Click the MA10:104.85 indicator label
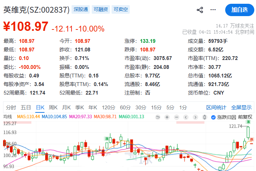Image resolution: width=256 pixels, height=171 pixels. [54, 117]
